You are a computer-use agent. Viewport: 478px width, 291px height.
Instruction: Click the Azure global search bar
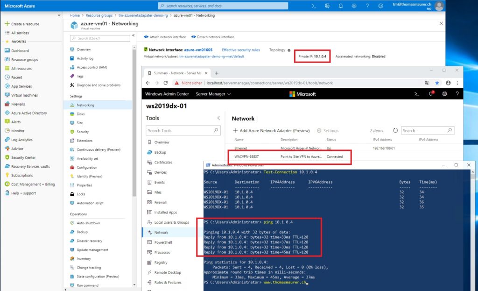click(x=223, y=6)
